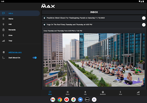This screenshot has width=147, height=103.
Task: Open Rewards gift icon in sidebar
Action: click(3, 30)
